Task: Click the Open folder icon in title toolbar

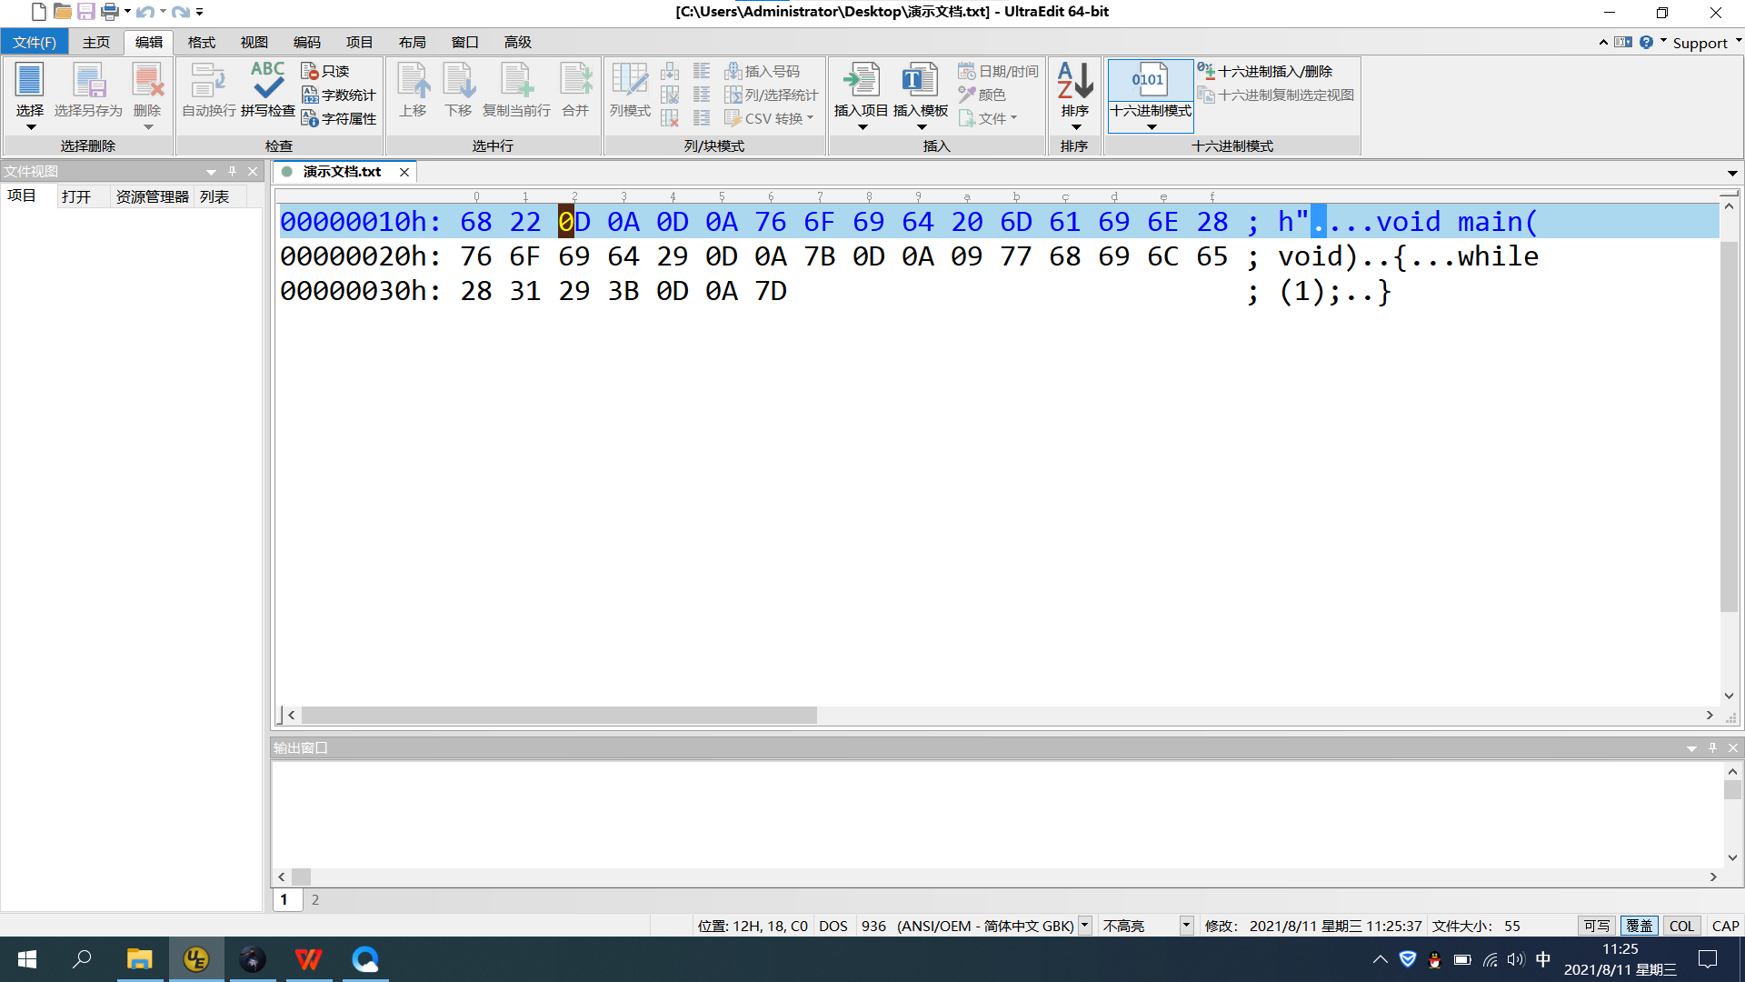Action: click(62, 12)
